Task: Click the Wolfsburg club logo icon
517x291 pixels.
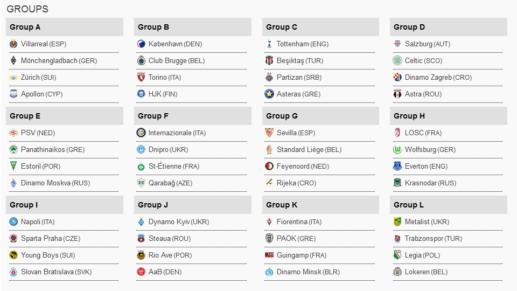Action: [397, 149]
